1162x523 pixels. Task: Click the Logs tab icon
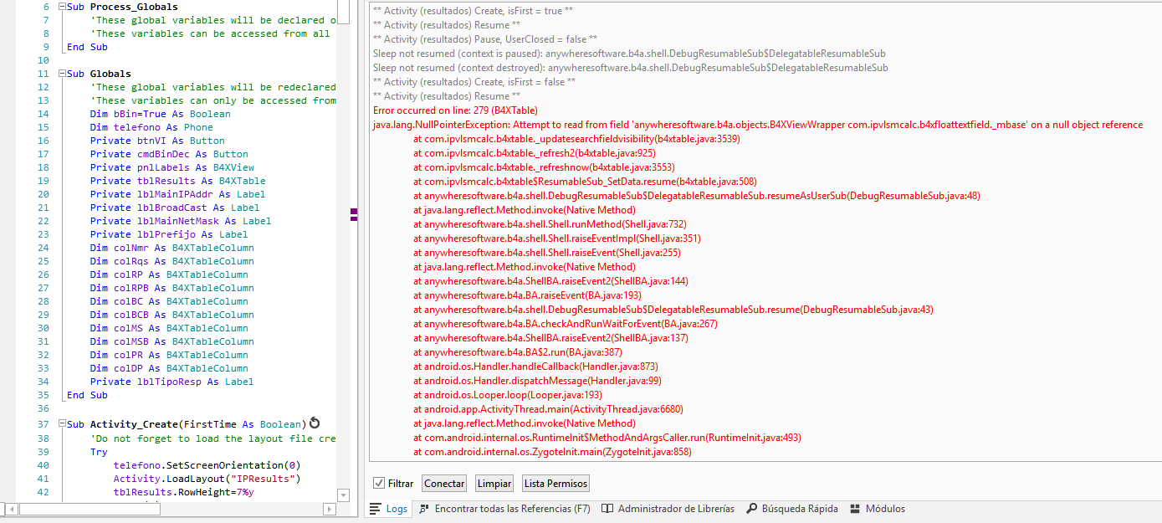click(x=376, y=509)
